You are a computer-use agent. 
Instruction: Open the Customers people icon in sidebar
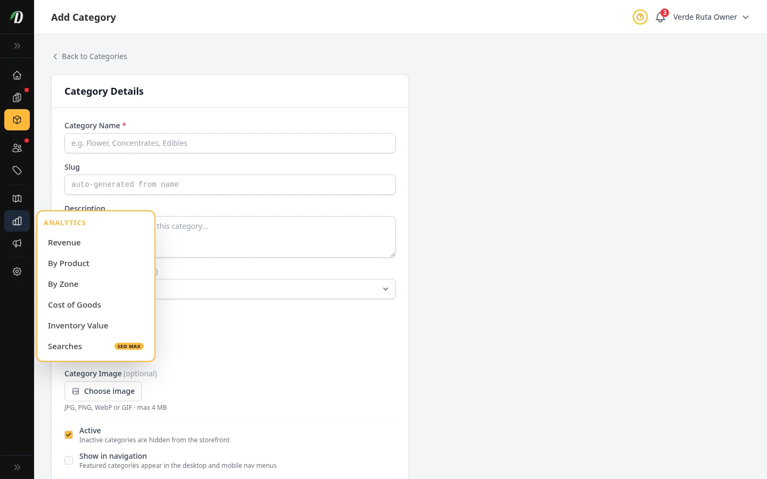(17, 148)
